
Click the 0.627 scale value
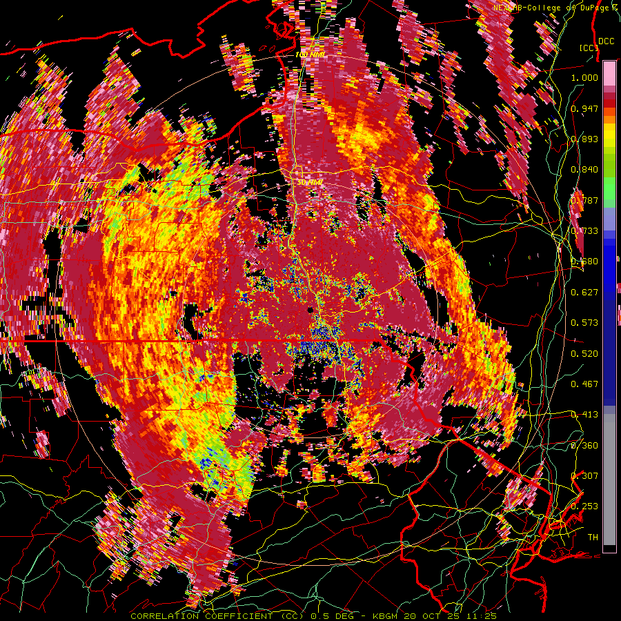pos(584,293)
